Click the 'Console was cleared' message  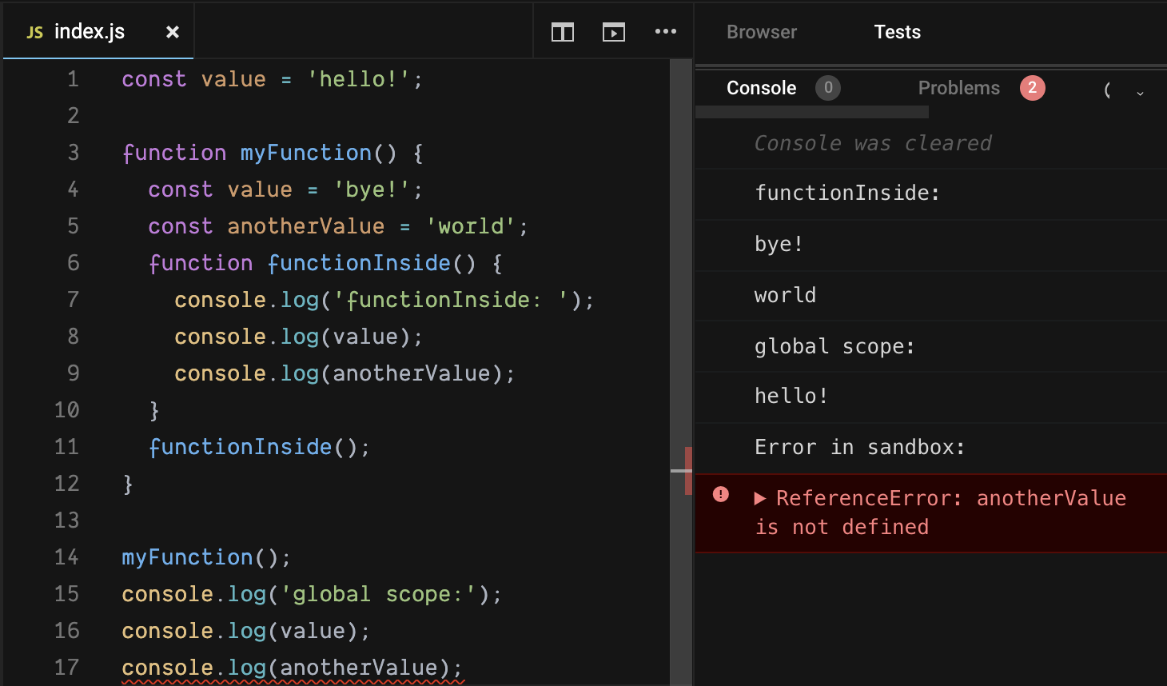pyautogui.click(x=873, y=143)
